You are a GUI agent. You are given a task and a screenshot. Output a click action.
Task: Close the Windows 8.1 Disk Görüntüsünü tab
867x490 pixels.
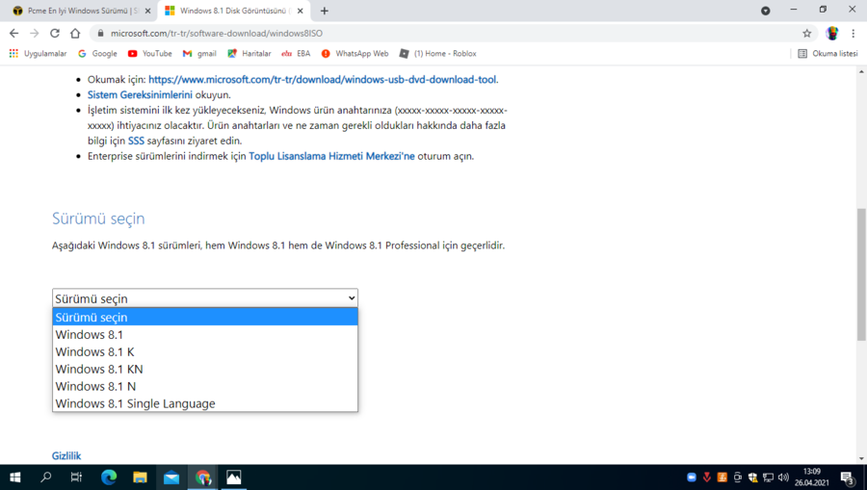click(x=301, y=11)
